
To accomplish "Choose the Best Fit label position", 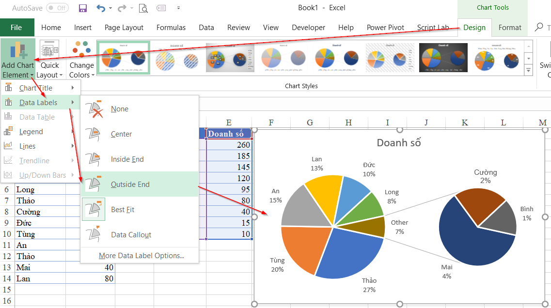I will (123, 210).
